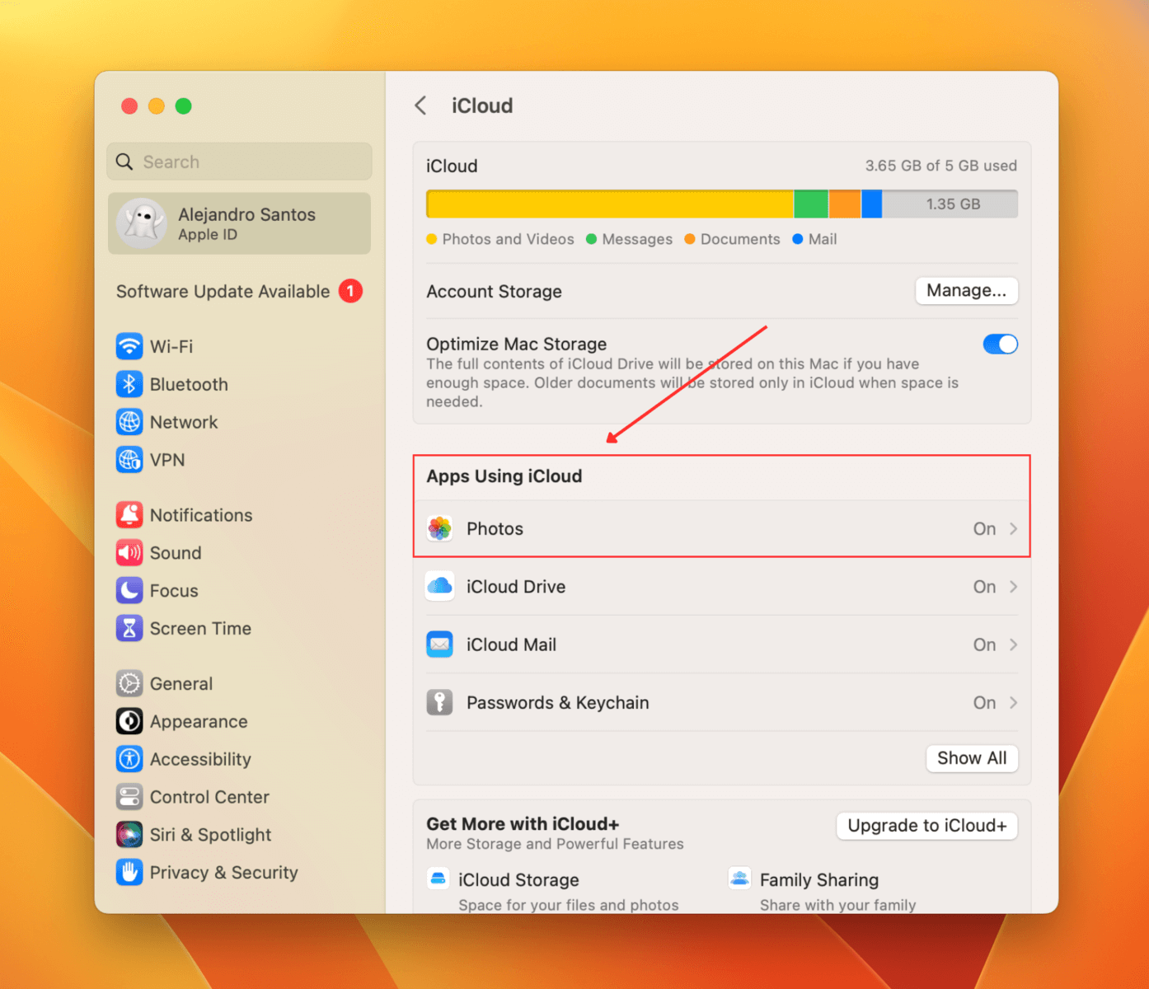Click Upgrade to iCloud+ button
Viewport: 1149px width, 989px height.
tap(926, 826)
